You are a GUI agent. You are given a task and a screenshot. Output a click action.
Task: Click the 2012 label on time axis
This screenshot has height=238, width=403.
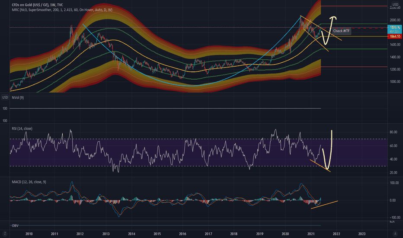80,234
